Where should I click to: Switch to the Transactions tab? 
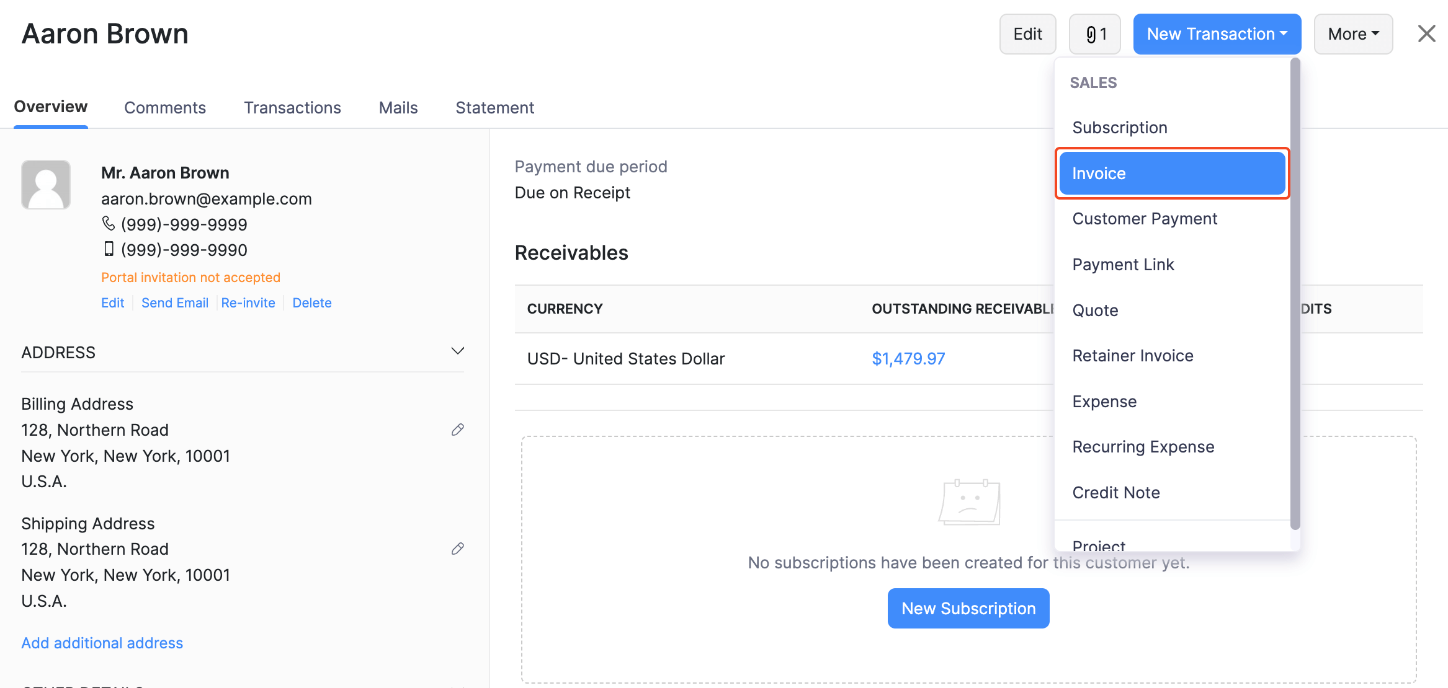click(292, 107)
